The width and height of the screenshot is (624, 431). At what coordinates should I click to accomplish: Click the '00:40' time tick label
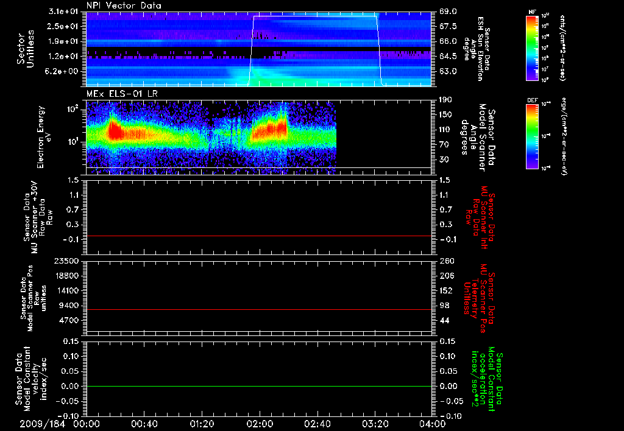pyautogui.click(x=144, y=424)
